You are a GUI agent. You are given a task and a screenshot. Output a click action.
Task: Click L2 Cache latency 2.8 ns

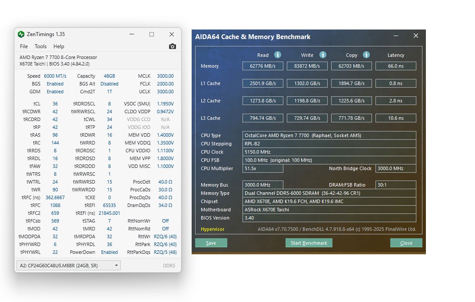(395, 101)
